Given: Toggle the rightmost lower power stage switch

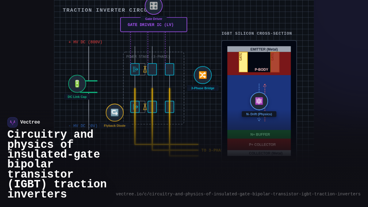Looking at the screenshot, I should click(170, 107).
